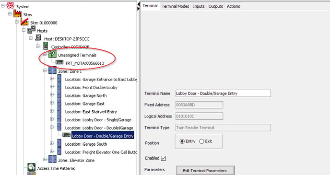Expand the Garage North location node
330x175 pixels.
[52, 94]
